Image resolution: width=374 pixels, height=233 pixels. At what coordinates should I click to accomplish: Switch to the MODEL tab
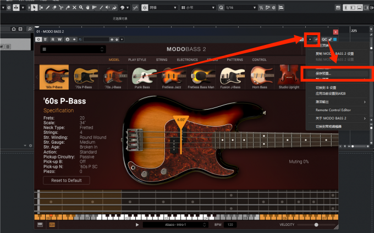[x=114, y=60]
